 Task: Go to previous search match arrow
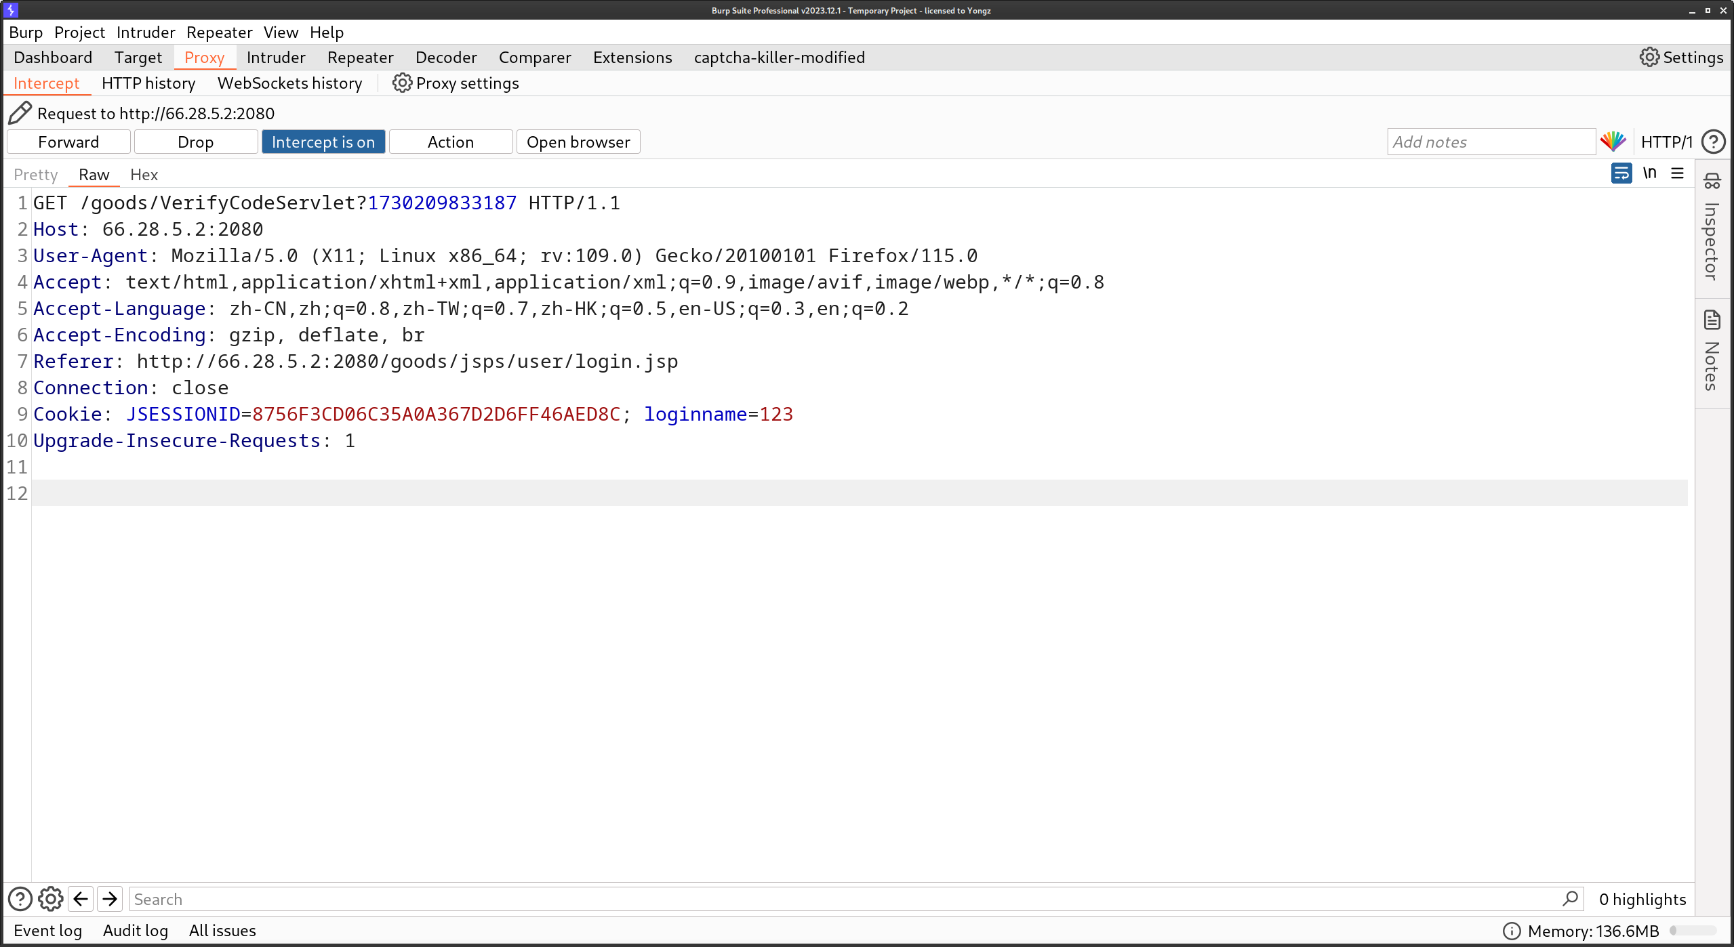click(81, 899)
